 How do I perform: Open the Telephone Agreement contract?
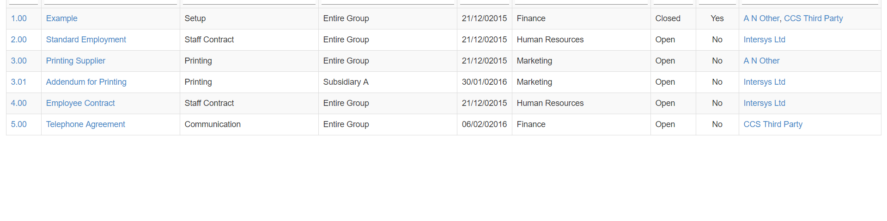tap(85, 124)
